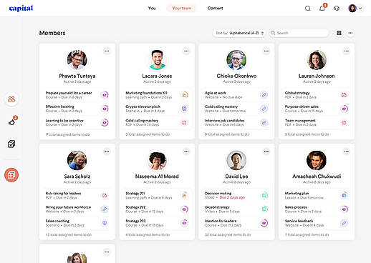Switch to the Content tab
Image resolution: width=371 pixels, height=263 pixels.
[x=215, y=9]
